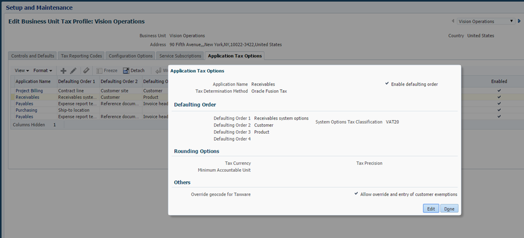Screen dimensions: 524x238
Task: Click the Wrap icon in table toolbar
Action: tap(158, 71)
